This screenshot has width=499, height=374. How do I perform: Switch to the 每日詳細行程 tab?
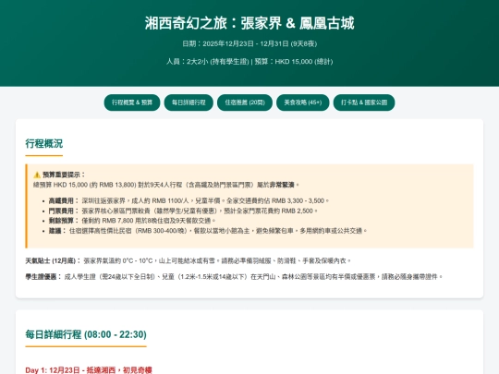189,103
